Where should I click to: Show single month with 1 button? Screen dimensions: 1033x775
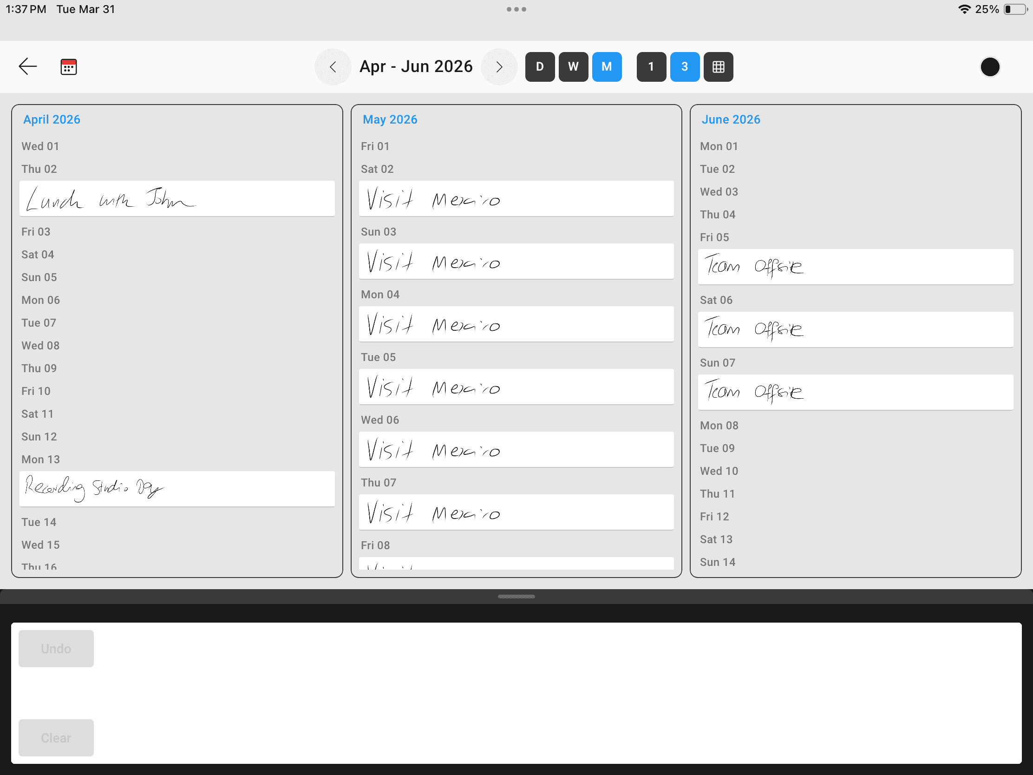click(x=651, y=67)
